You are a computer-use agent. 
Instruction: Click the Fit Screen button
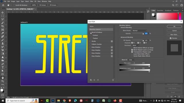coord(43,5)
